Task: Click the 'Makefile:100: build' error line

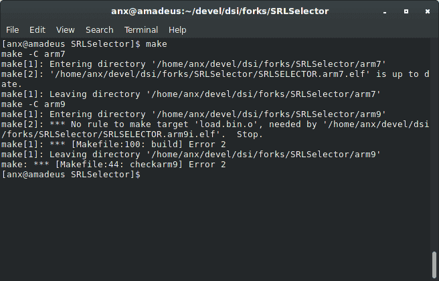Action: pos(113,145)
